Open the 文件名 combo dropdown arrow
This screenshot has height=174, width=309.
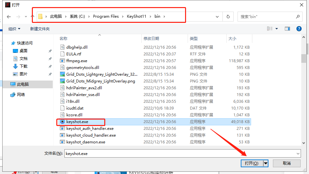point(298,153)
